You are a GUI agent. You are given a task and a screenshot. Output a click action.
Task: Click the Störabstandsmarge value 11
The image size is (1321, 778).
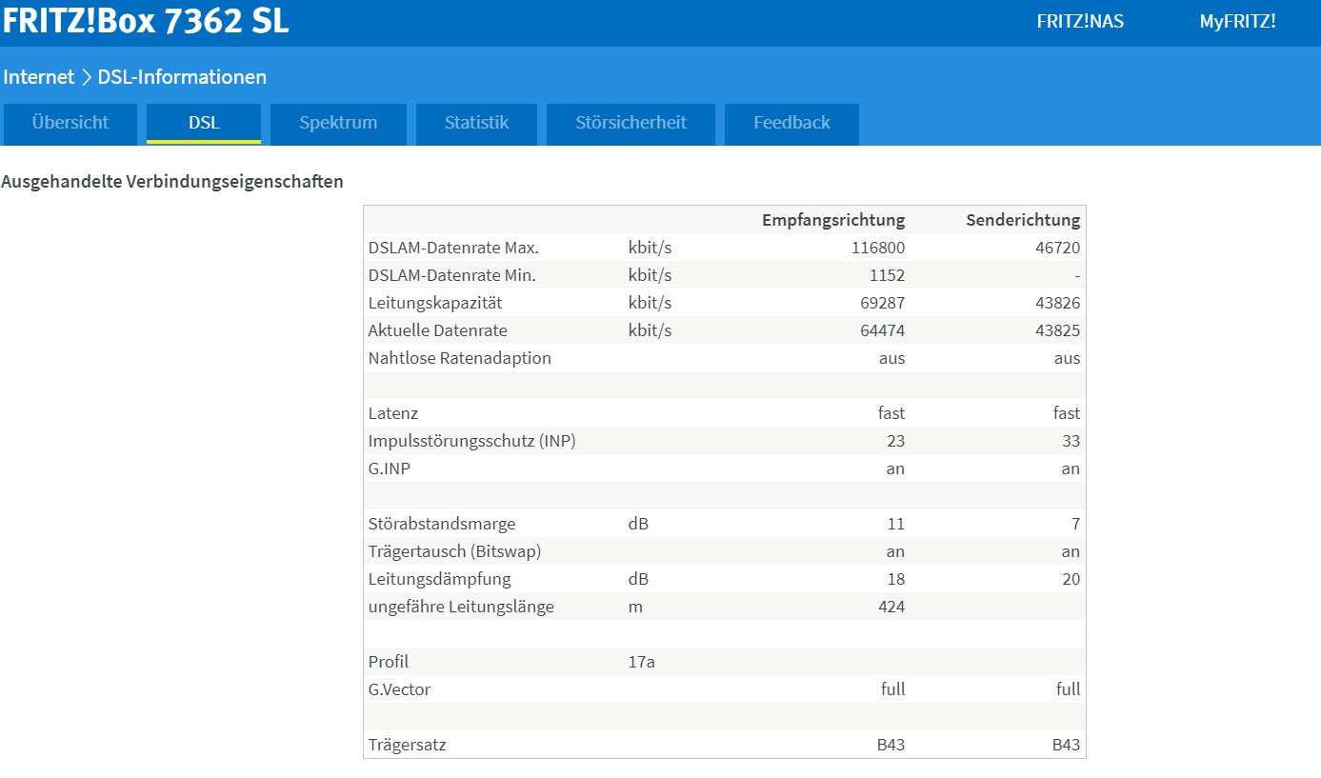click(896, 524)
